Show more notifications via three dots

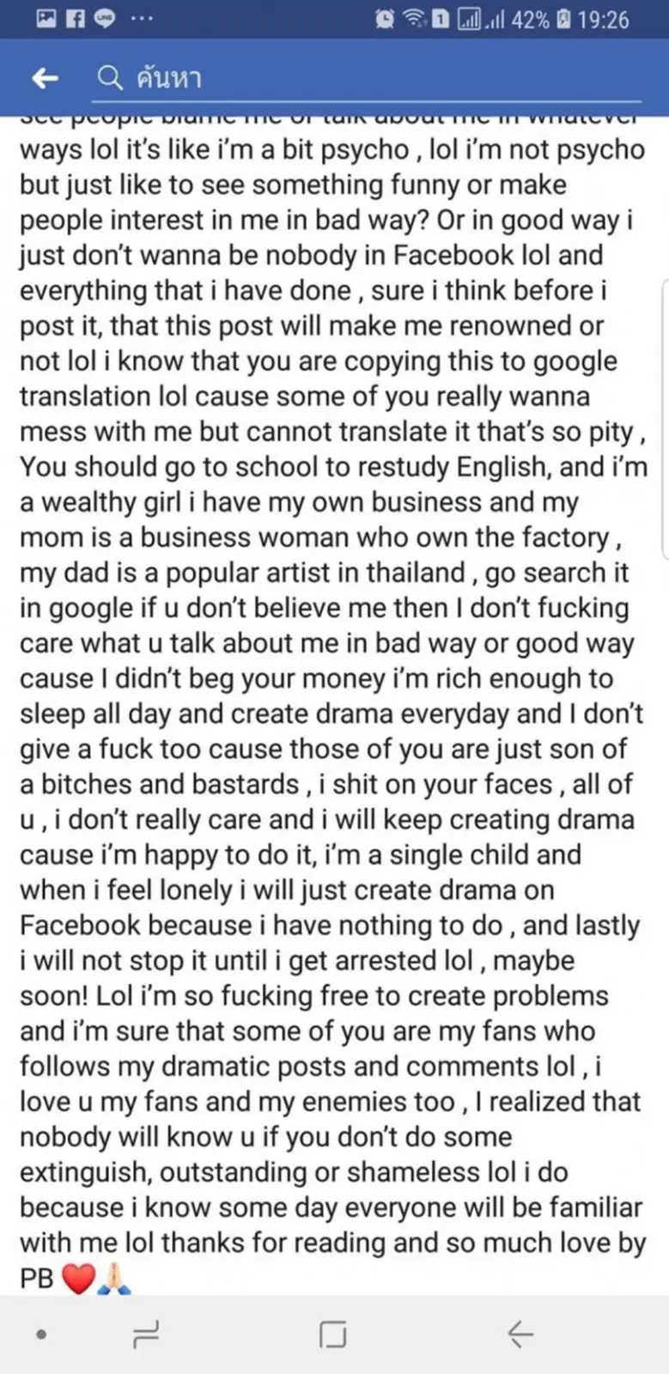point(142,19)
